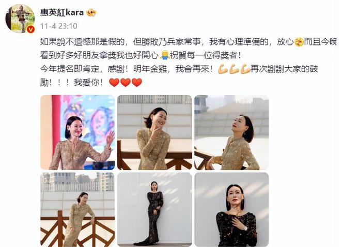The height and width of the screenshot is (247, 341).
Task: Click the 11-4 23:10 post timestamp
Action: (x=59, y=26)
